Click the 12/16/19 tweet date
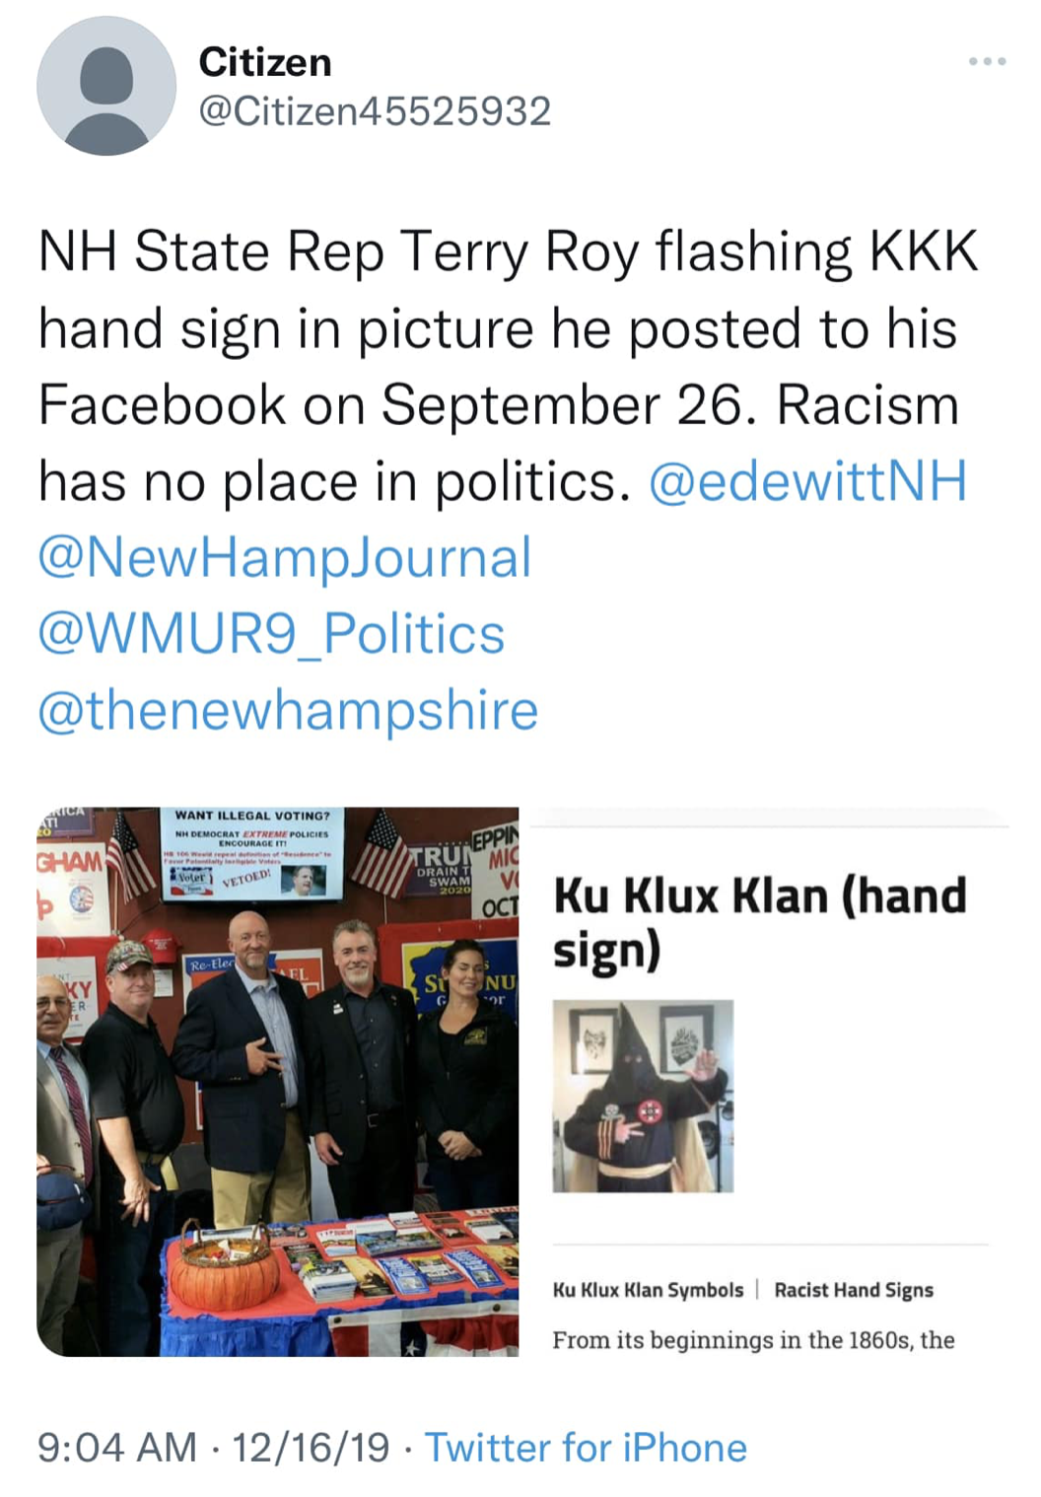 311,1448
